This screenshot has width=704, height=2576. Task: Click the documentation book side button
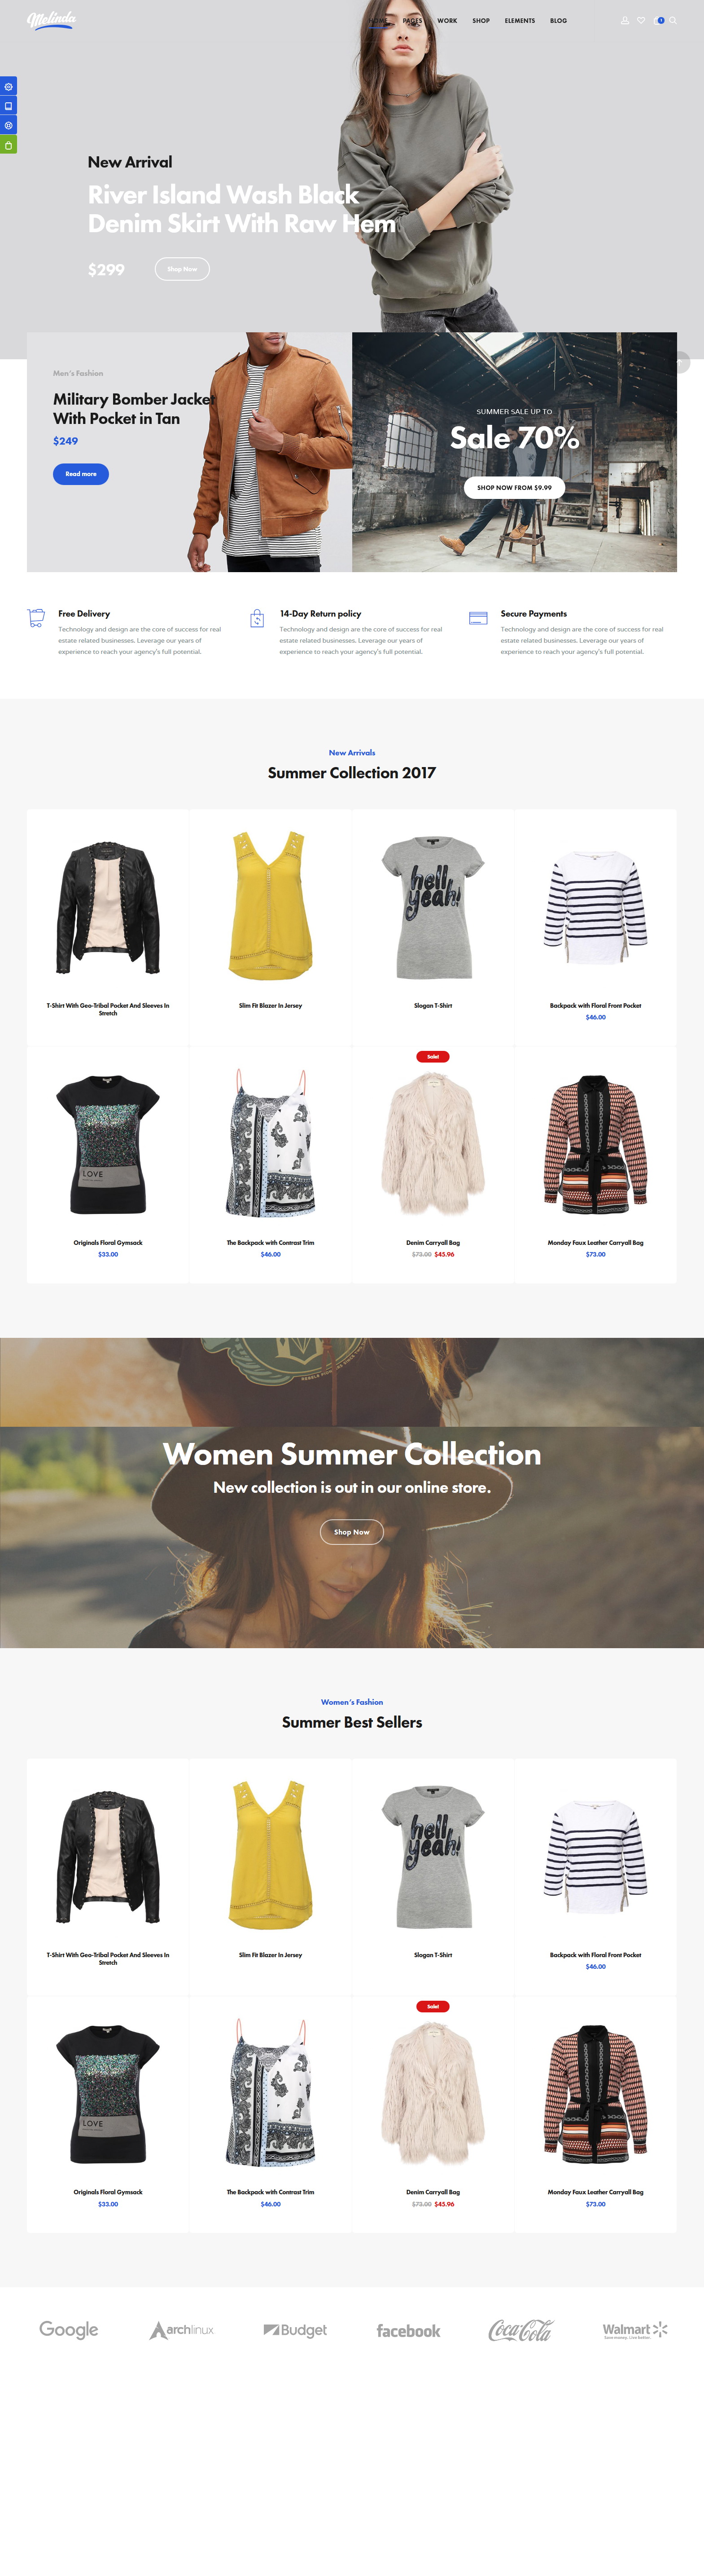8,106
